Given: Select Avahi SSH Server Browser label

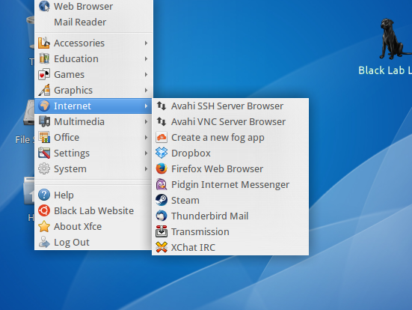Looking at the screenshot, I should [x=227, y=106].
